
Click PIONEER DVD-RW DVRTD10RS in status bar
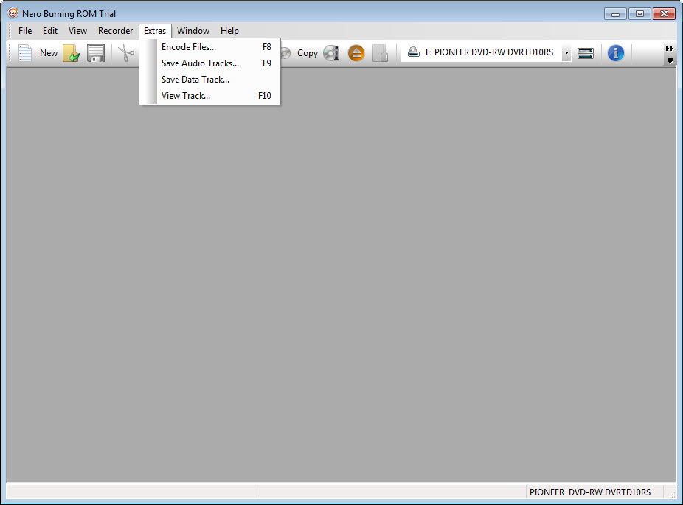[590, 492]
